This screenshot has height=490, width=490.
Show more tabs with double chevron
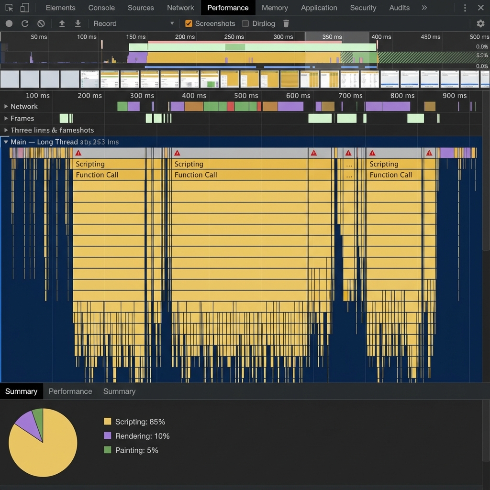tap(424, 8)
